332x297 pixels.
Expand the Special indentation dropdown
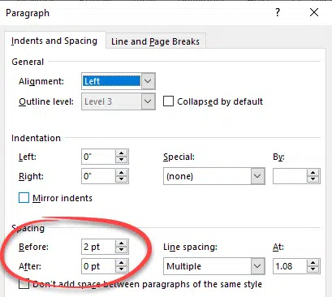257,176
